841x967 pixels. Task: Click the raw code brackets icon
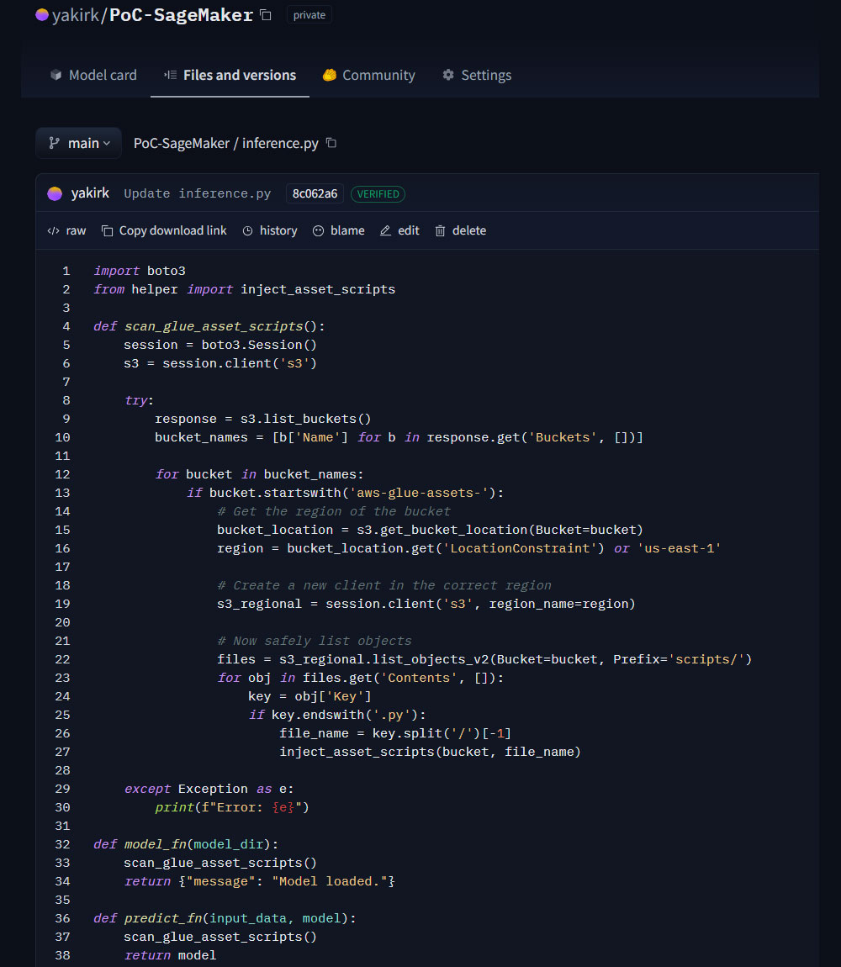pyautogui.click(x=54, y=231)
